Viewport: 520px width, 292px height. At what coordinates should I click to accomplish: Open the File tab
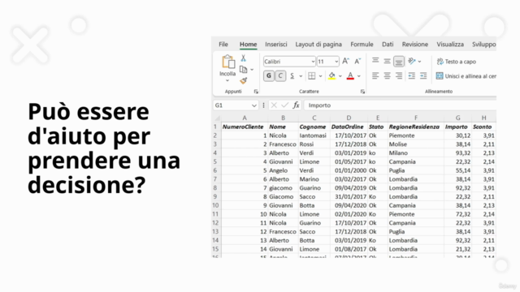(223, 45)
